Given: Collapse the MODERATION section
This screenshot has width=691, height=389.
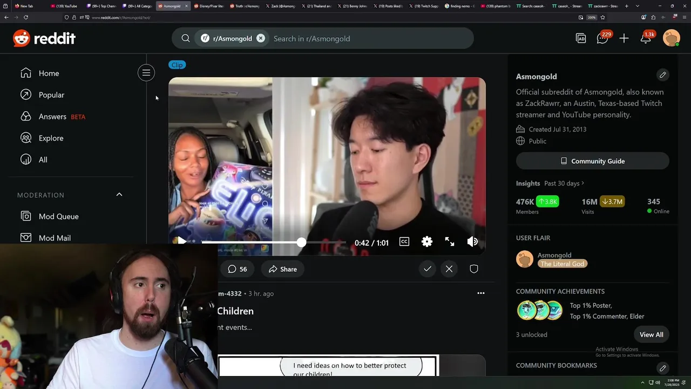Looking at the screenshot, I should pos(119,194).
